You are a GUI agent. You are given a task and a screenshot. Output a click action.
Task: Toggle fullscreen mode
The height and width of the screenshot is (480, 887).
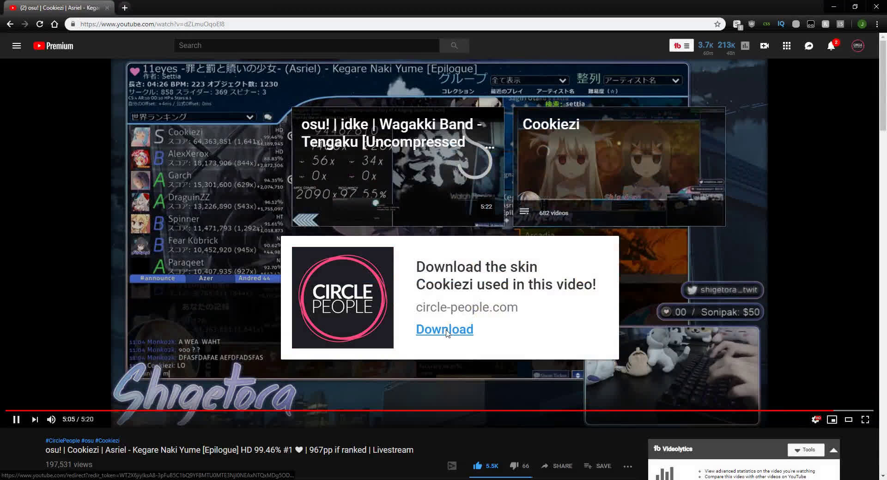(x=865, y=420)
